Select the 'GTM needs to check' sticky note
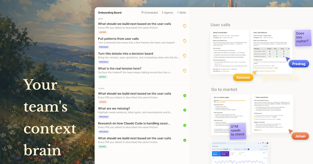This screenshot has width=313, height=164. click(x=238, y=131)
